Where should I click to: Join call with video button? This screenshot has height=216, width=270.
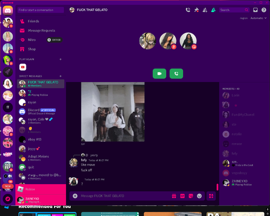pyautogui.click(x=159, y=73)
